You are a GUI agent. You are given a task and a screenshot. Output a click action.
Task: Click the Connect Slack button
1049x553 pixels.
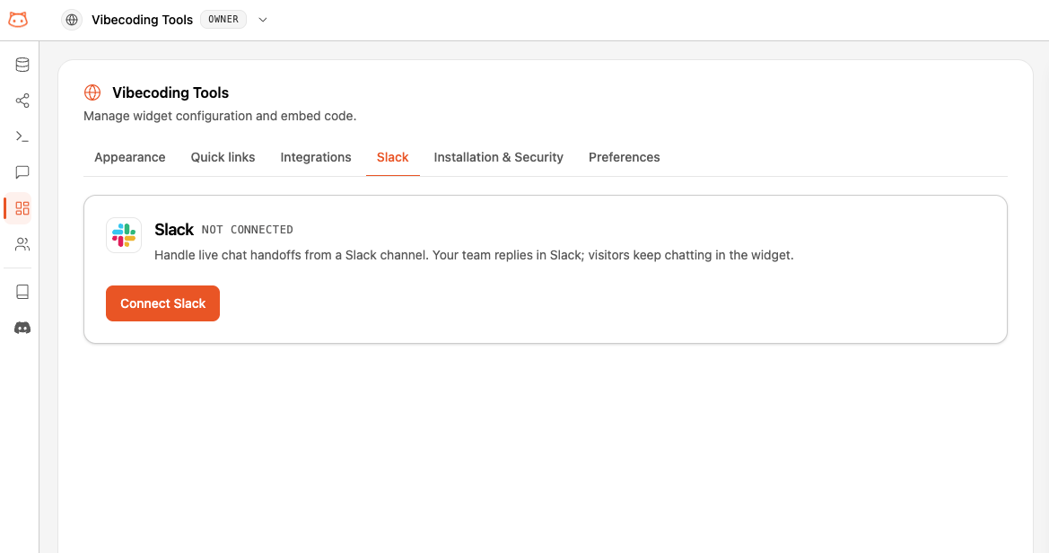coord(162,303)
